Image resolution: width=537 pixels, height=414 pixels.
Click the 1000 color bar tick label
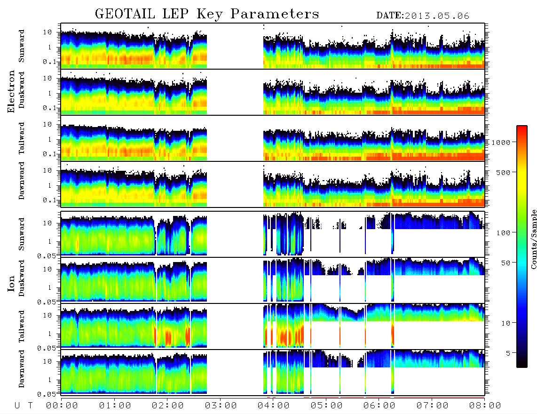[x=501, y=142]
